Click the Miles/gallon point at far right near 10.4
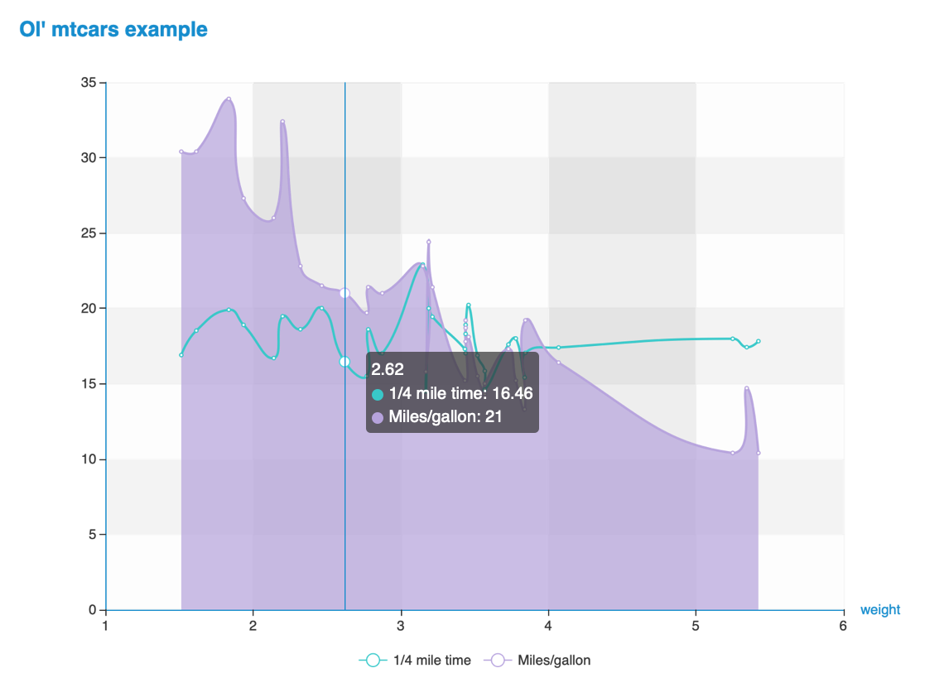 coord(759,453)
